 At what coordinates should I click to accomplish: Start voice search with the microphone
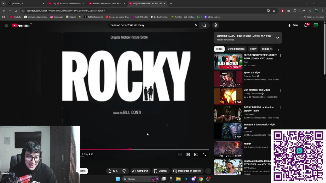click(x=216, y=25)
